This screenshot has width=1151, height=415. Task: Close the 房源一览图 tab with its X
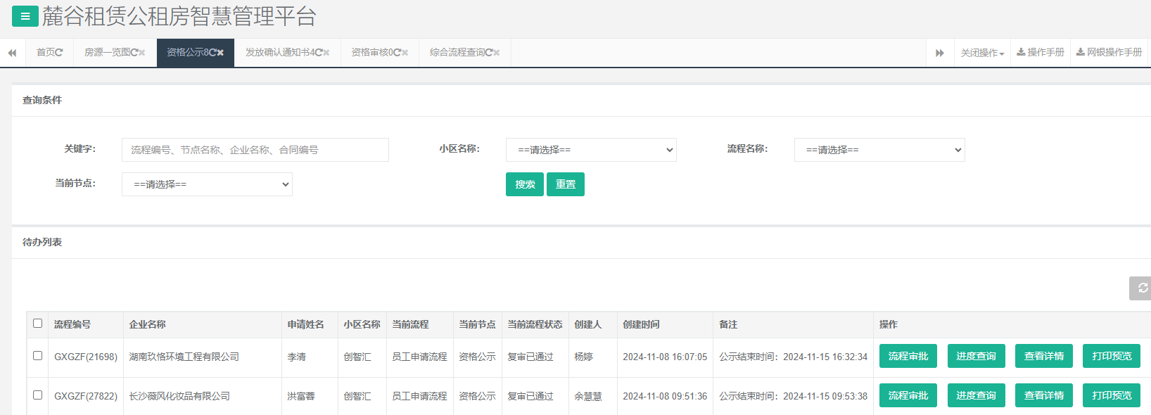tap(142, 53)
